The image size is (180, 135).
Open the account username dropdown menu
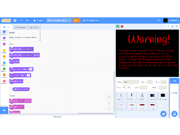pyautogui.click(x=171, y=21)
